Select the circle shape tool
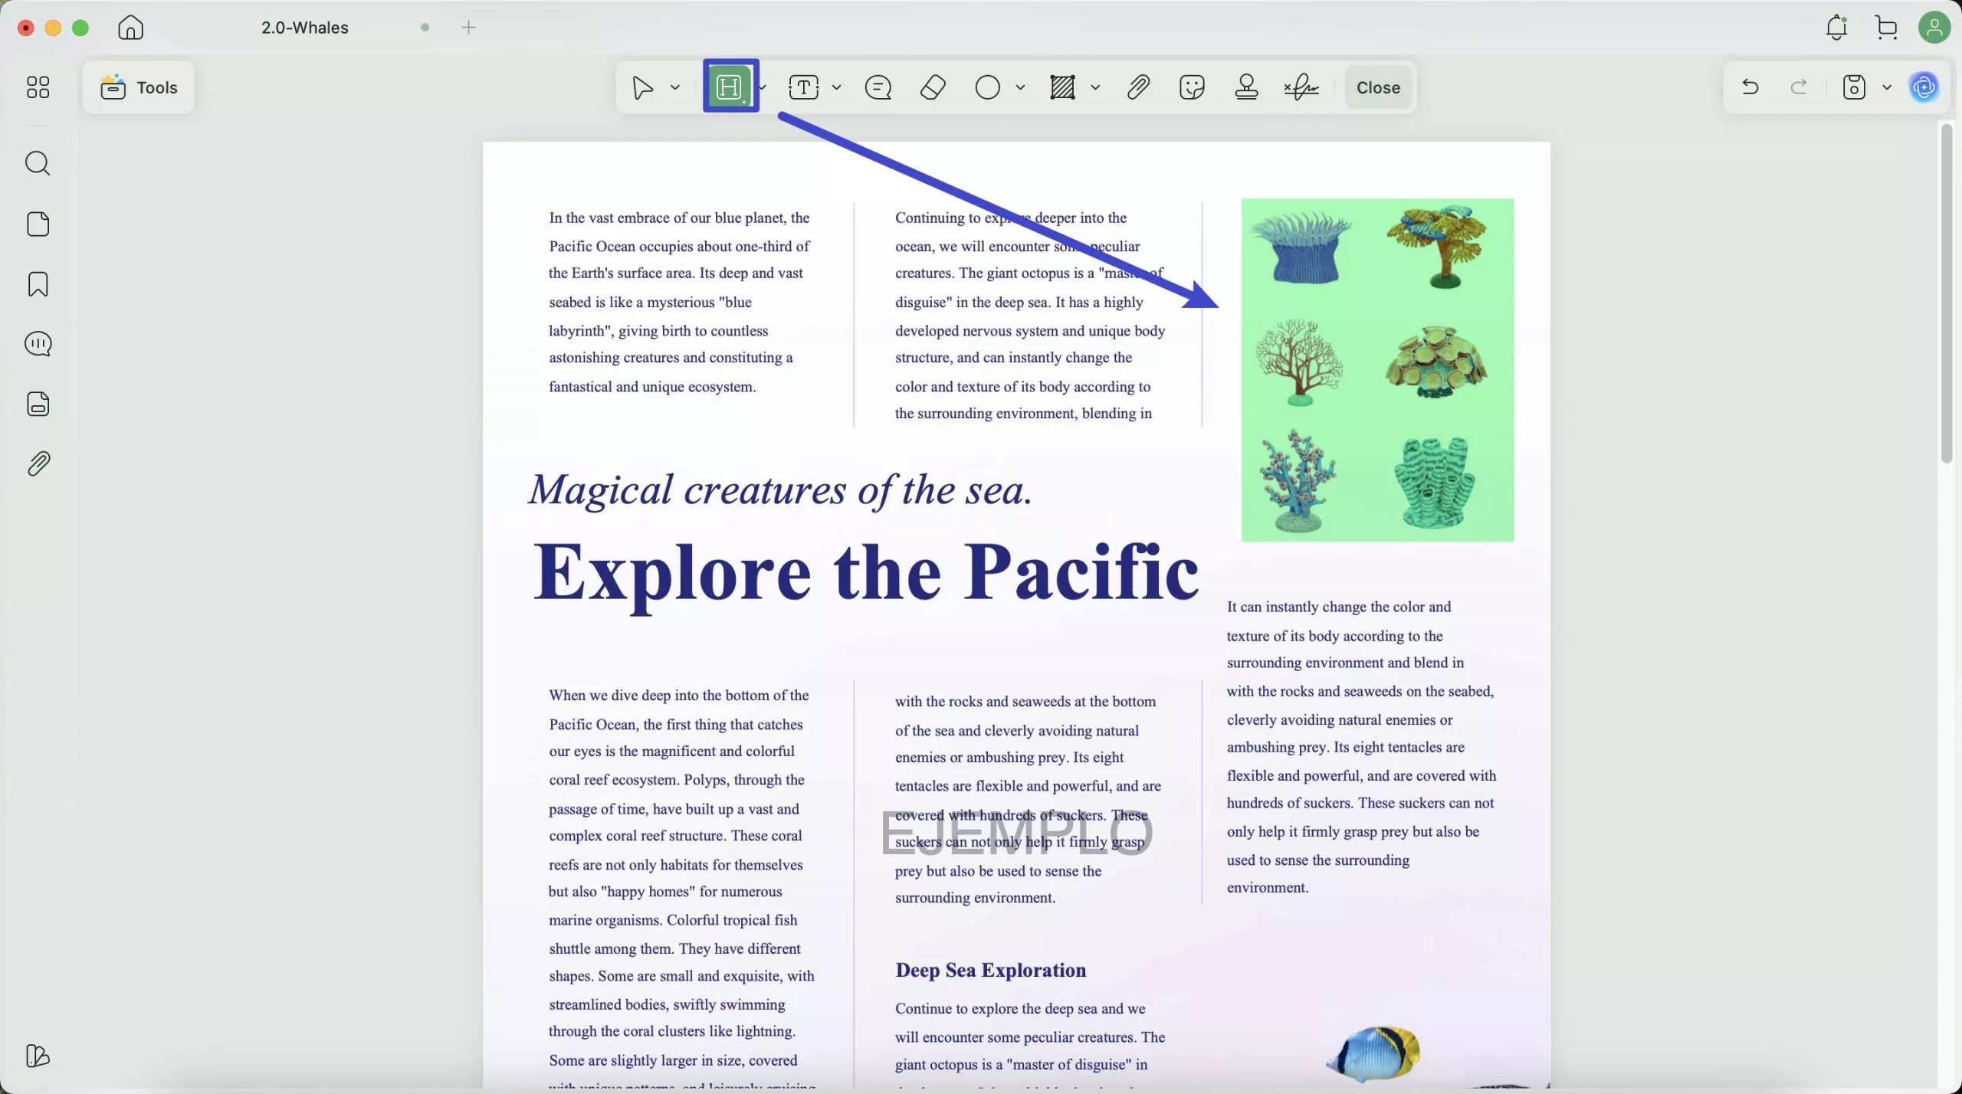The image size is (1962, 1094). 987,87
